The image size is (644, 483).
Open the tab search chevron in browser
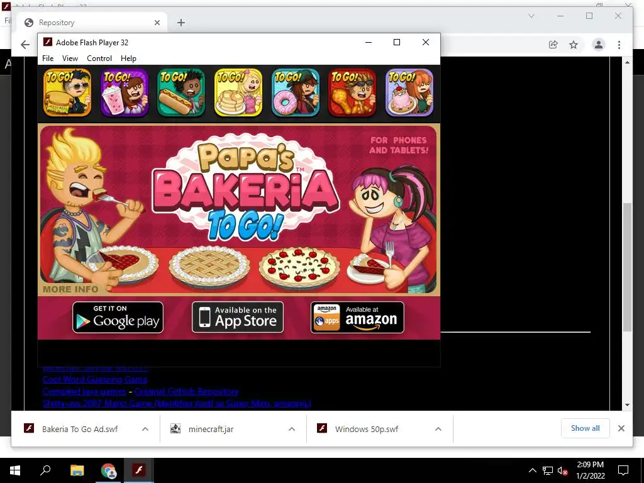pos(531,16)
